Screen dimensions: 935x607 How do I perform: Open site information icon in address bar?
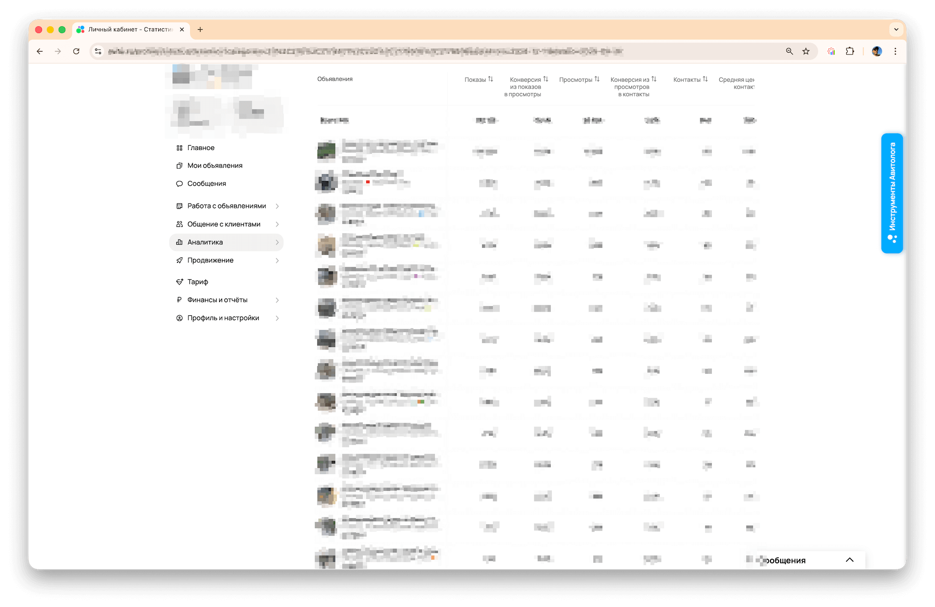98,51
